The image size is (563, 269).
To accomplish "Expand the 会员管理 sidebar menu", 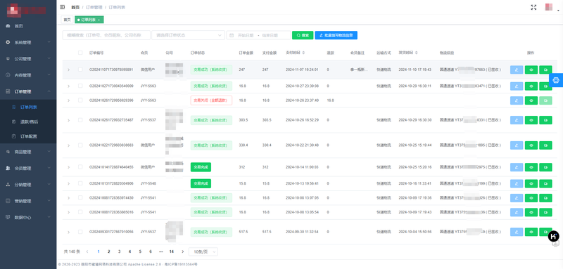I will [28, 169].
